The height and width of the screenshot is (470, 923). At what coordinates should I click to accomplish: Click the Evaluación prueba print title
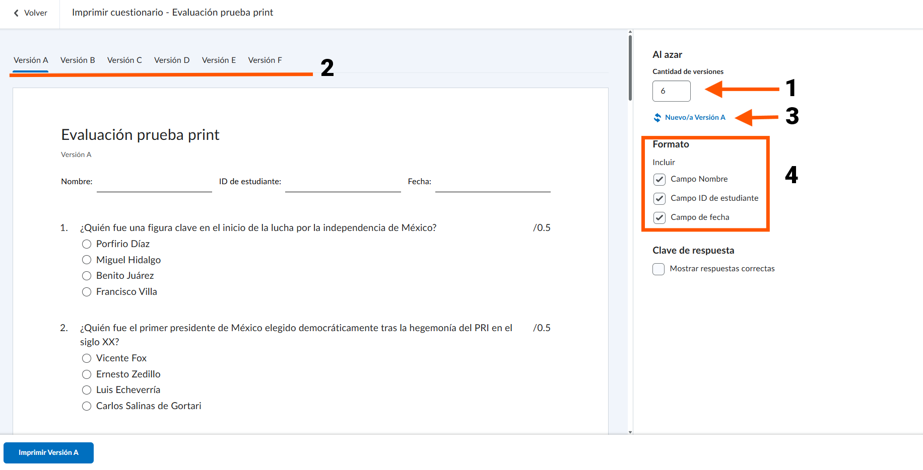tap(140, 135)
